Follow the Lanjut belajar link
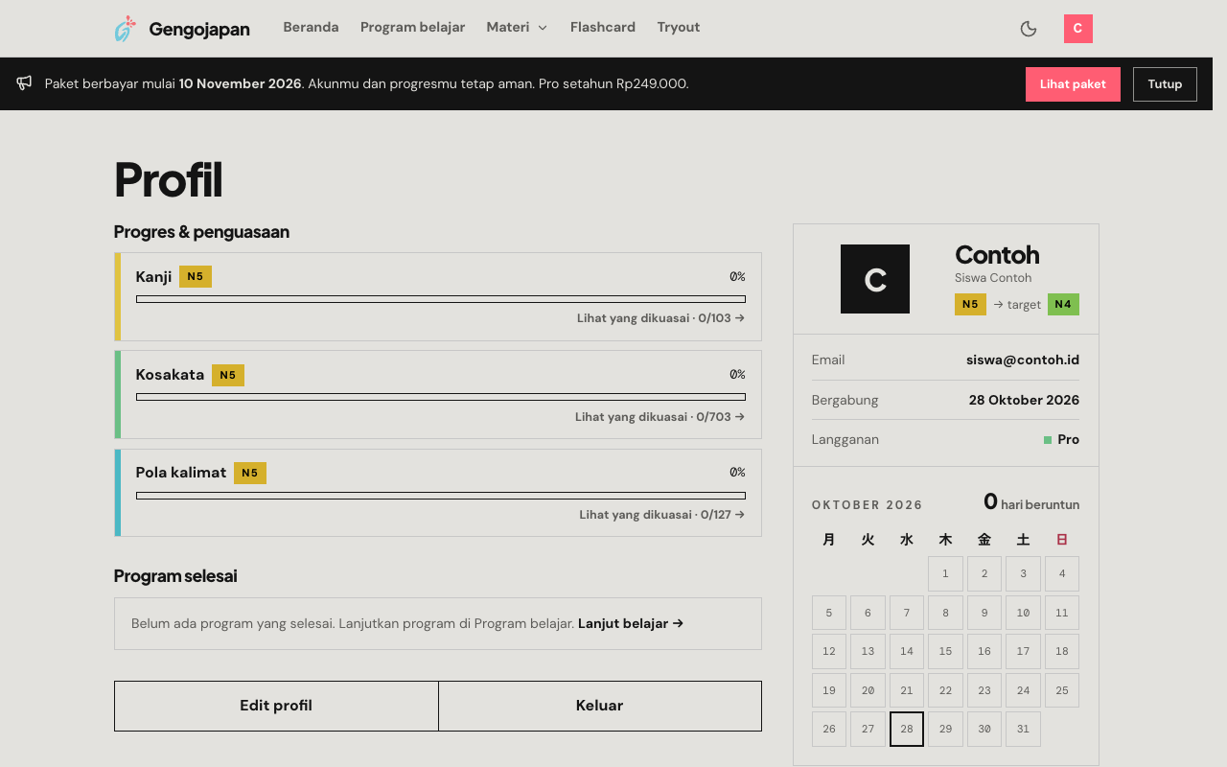 (x=631, y=623)
